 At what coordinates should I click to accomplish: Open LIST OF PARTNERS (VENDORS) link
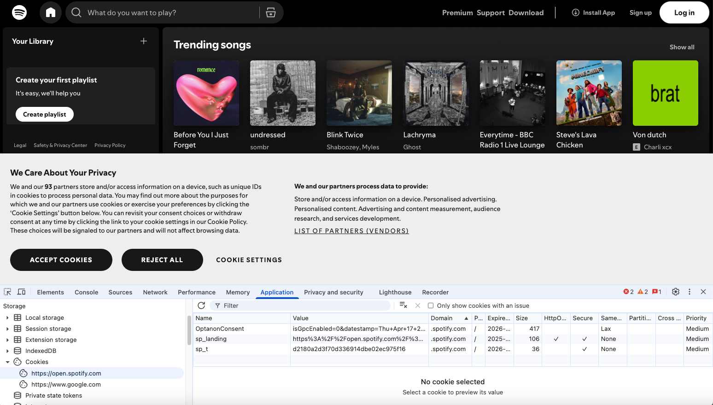click(351, 231)
